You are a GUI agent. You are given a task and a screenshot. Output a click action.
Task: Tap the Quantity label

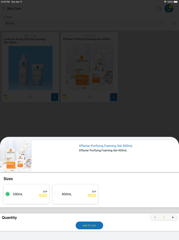(9, 217)
